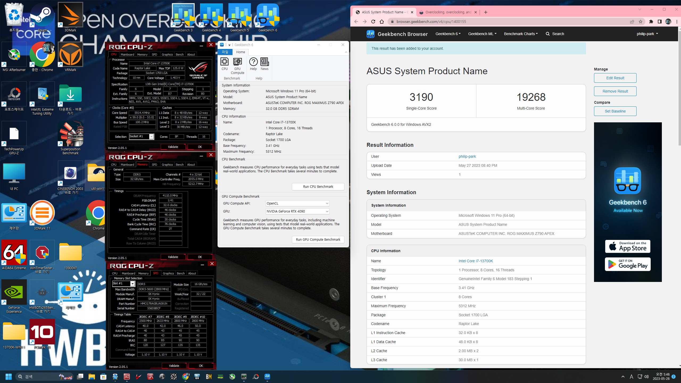Open the philip-park account dropdown

click(x=647, y=34)
